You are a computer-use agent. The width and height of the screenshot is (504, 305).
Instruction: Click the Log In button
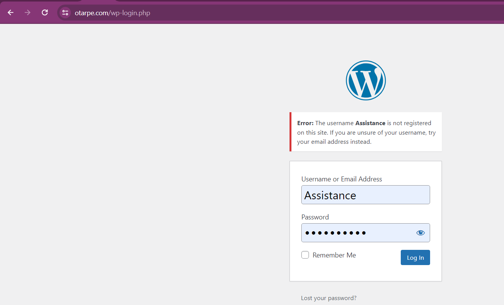(x=415, y=257)
